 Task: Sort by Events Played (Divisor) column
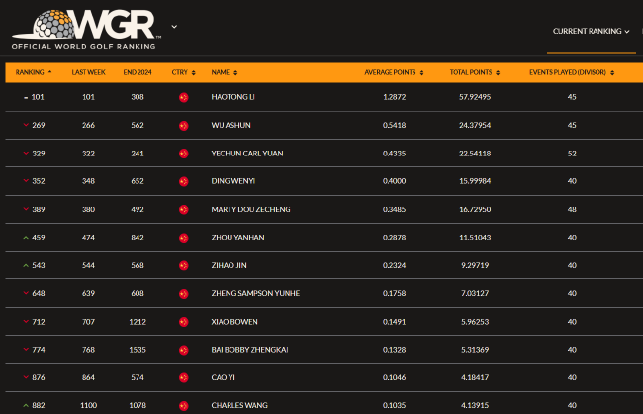coord(572,72)
